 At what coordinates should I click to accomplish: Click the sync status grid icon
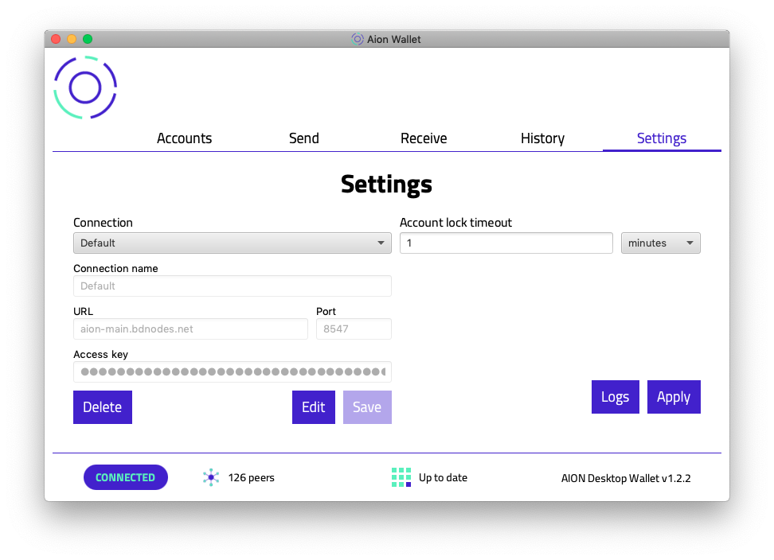click(401, 477)
